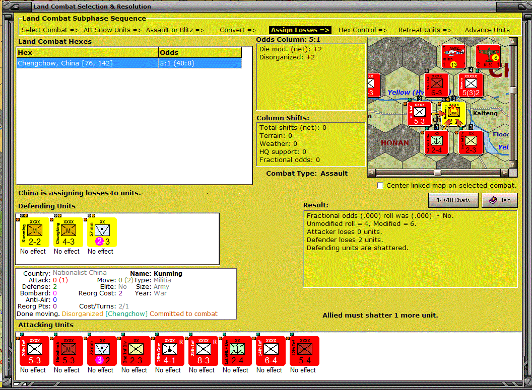Click the Hex Control subphase step

pyautogui.click(x=362, y=30)
